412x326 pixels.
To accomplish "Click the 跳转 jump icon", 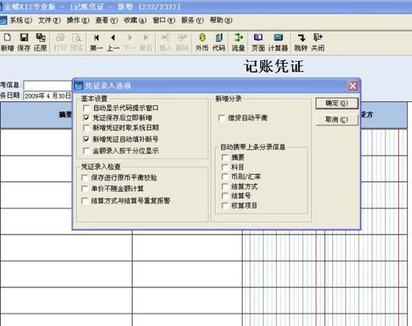I will [x=301, y=42].
